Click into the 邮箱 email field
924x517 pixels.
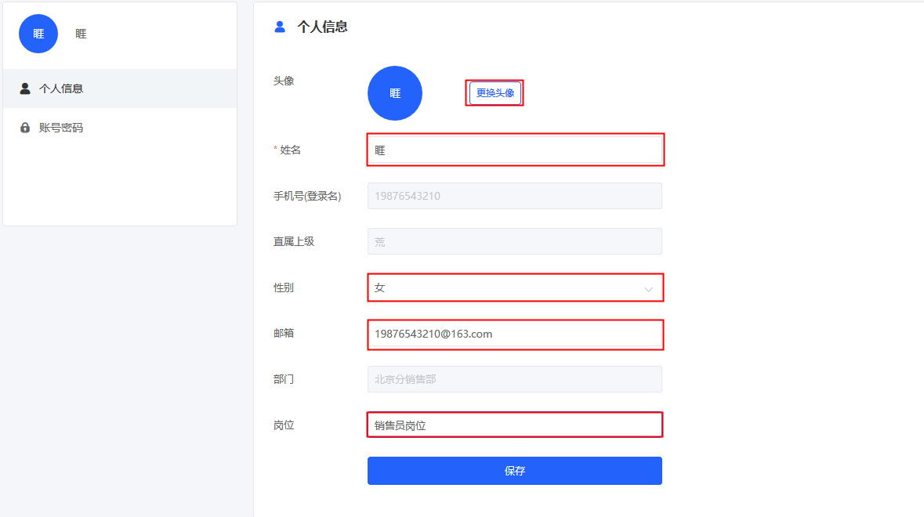click(515, 334)
